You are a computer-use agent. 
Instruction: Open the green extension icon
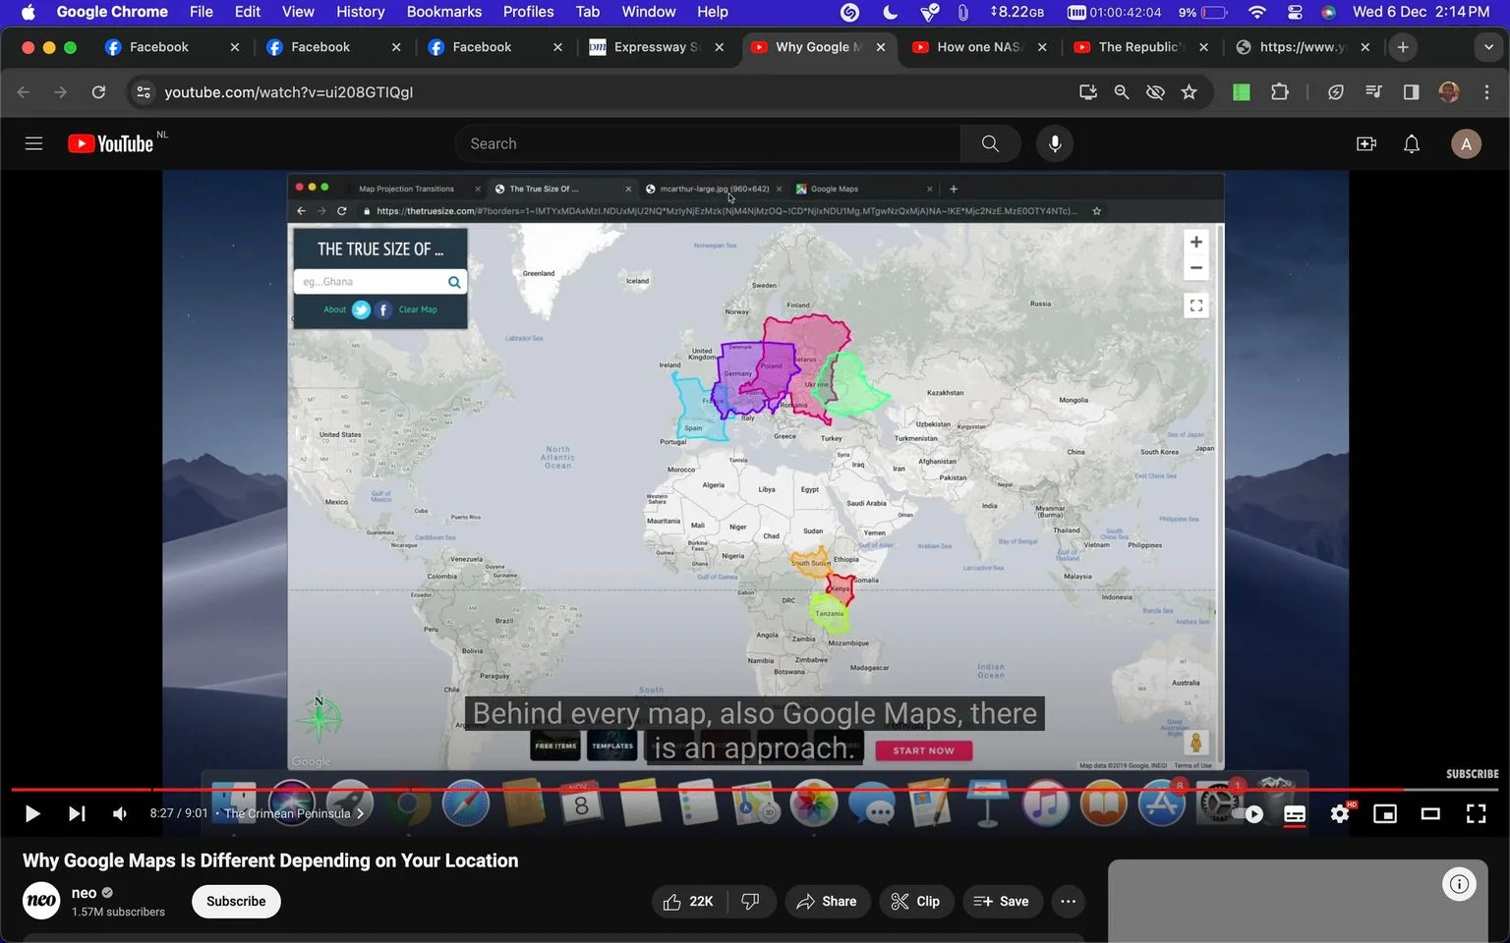[x=1242, y=91]
